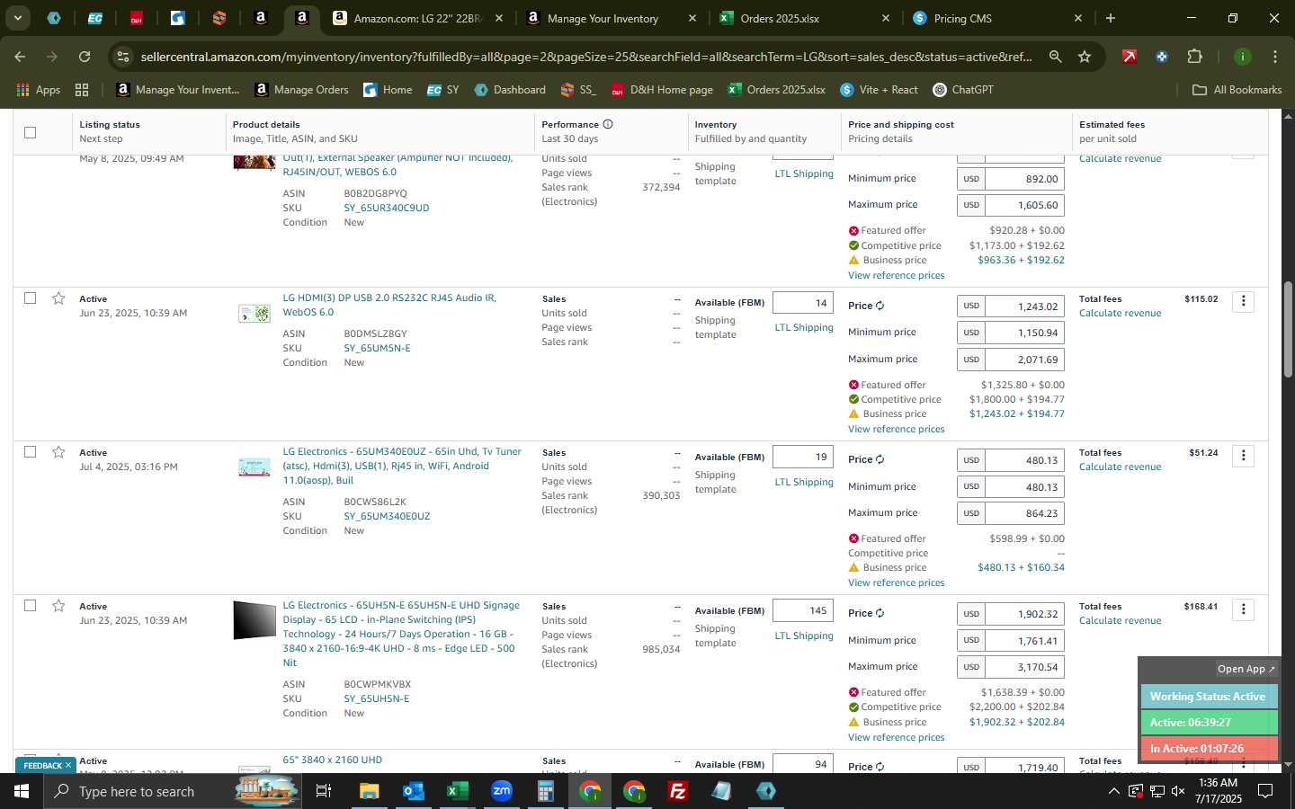
Task: Open Calculator from the Windows taskbar
Action: coord(546,791)
